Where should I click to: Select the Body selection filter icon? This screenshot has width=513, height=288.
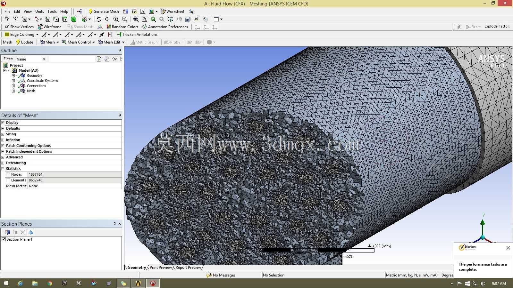point(73,19)
